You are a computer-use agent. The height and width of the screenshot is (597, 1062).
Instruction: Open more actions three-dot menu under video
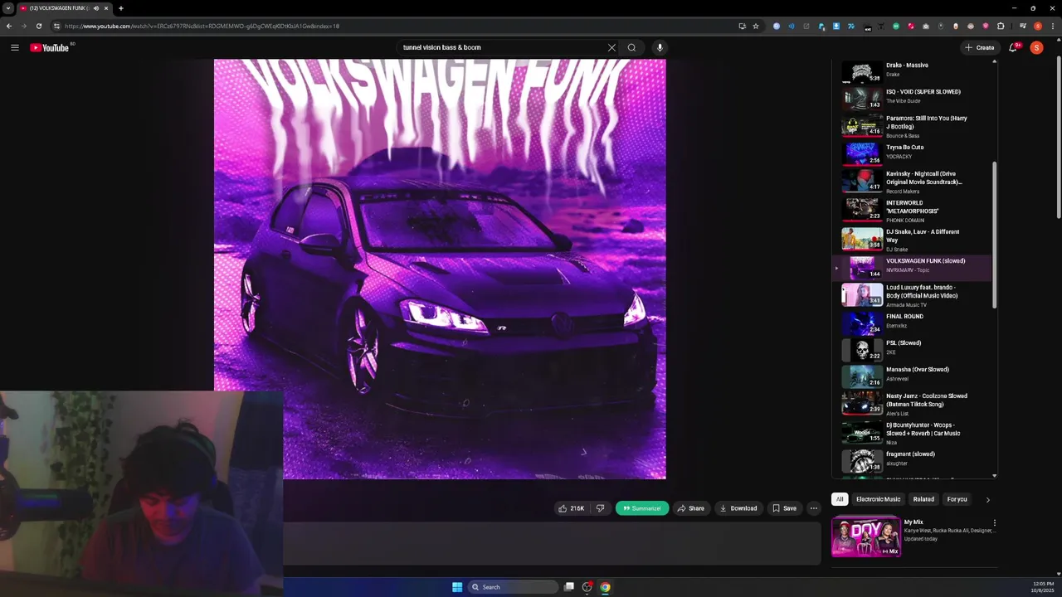(814, 508)
